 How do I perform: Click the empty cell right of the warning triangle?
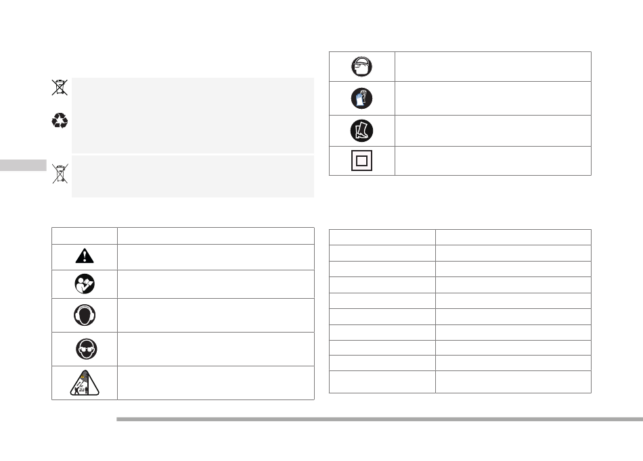point(215,257)
